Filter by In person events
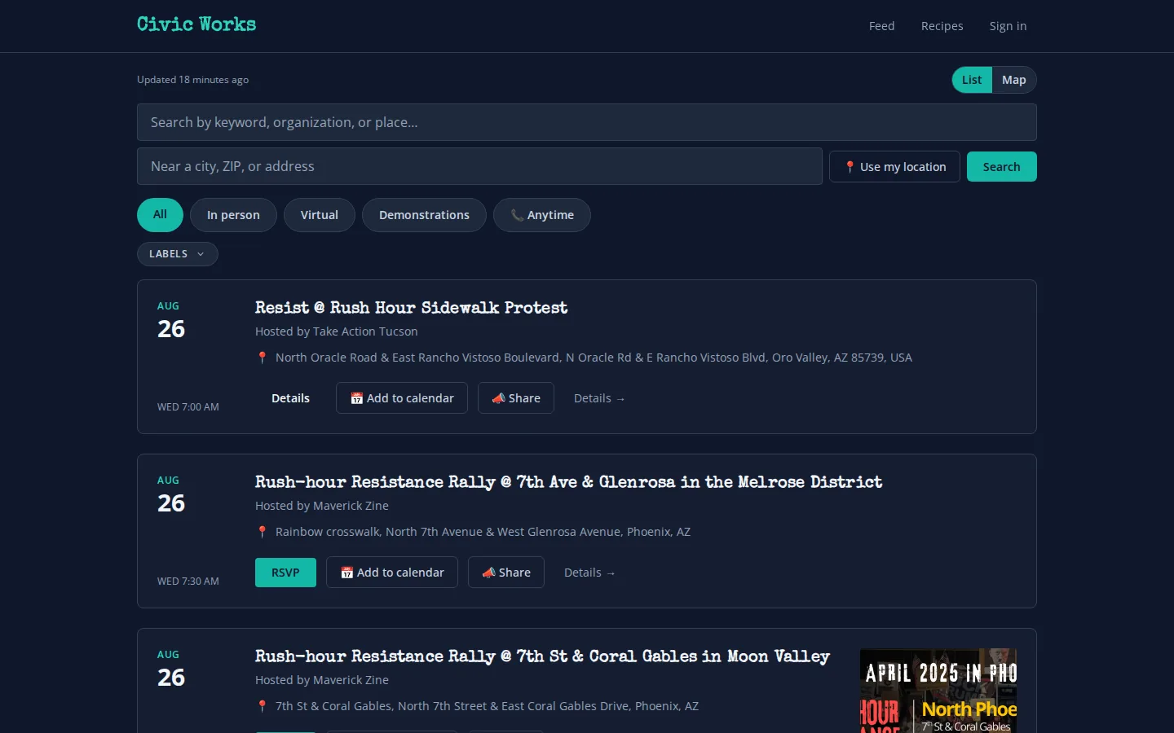Viewport: 1174px width, 733px height. [233, 215]
